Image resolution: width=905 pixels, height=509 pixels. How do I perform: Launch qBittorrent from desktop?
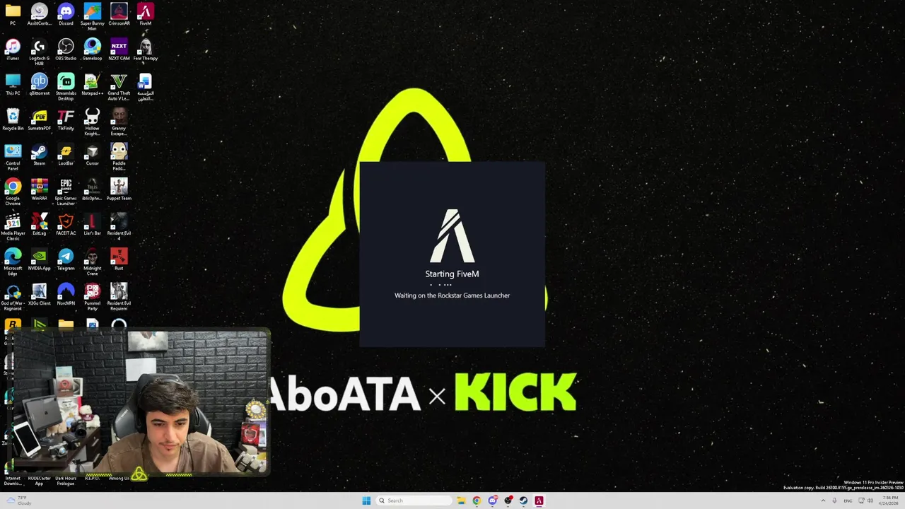[39, 85]
